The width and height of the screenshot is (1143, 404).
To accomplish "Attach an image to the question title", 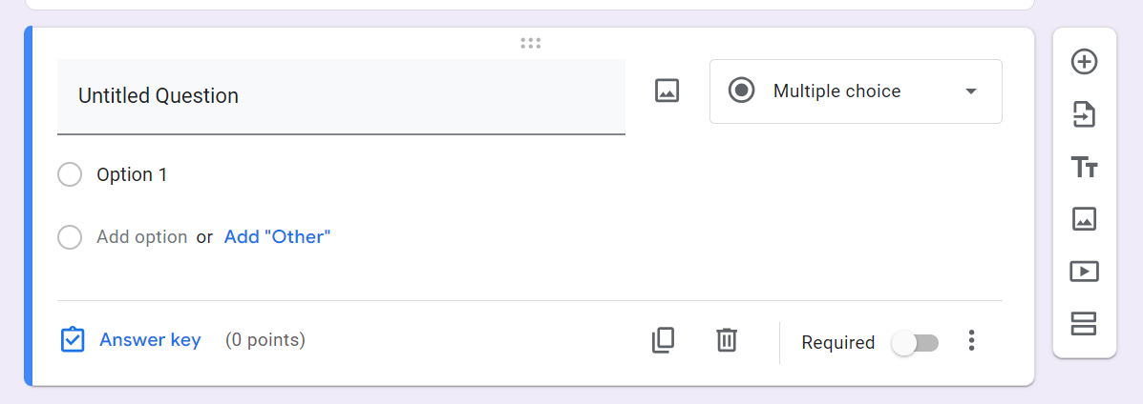I will (667, 91).
